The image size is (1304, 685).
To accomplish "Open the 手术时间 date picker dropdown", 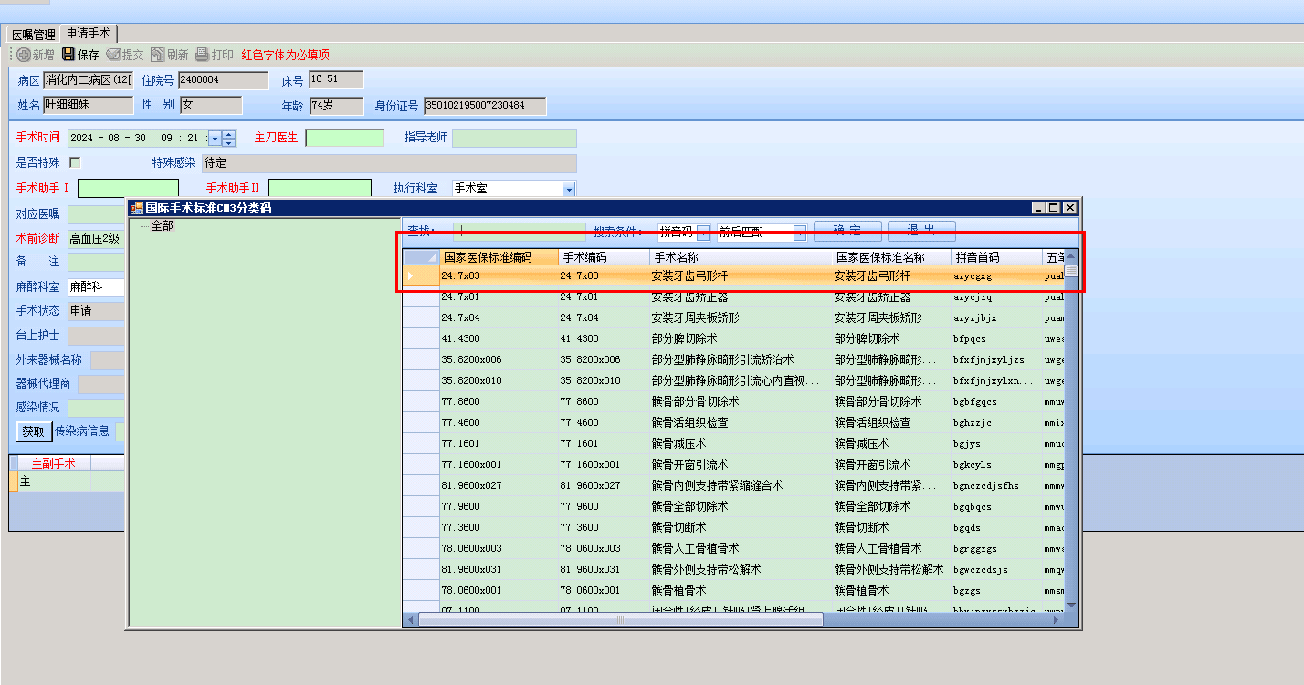I will click(215, 139).
